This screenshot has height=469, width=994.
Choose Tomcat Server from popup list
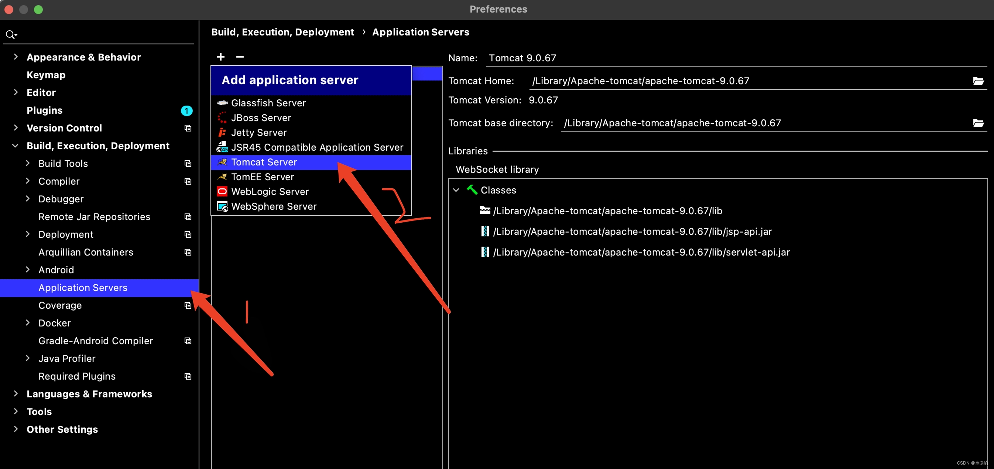[x=264, y=162]
